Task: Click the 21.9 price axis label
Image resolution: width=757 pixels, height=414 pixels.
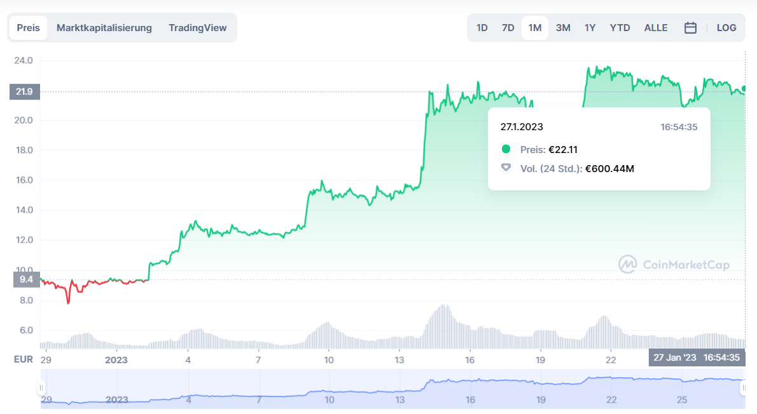Action: coord(25,91)
